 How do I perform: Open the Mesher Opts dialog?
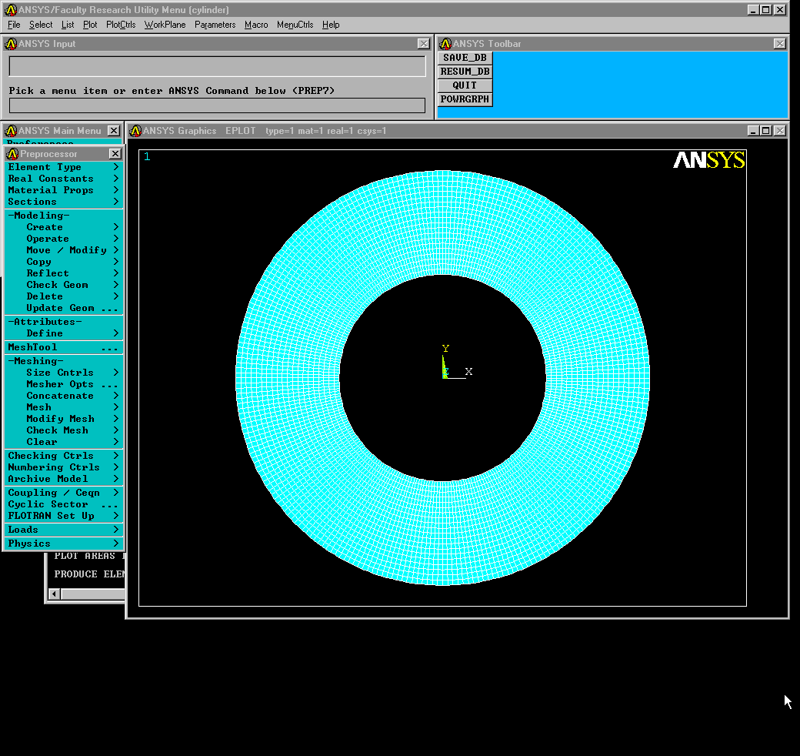pyautogui.click(x=63, y=384)
